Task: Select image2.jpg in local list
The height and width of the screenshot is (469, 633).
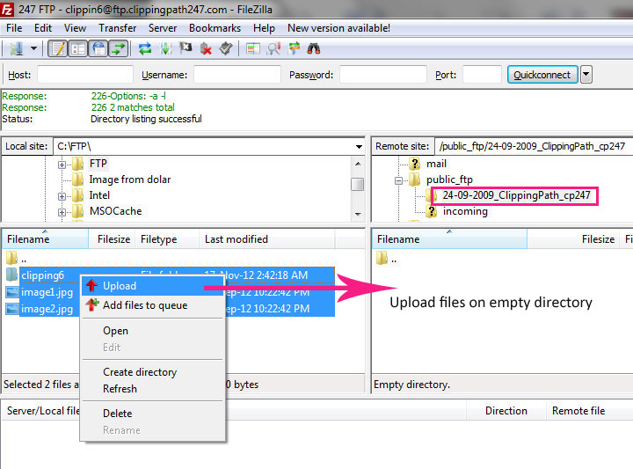Action: tap(47, 309)
